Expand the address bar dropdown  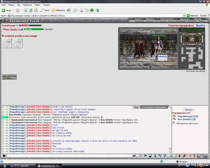point(184,16)
